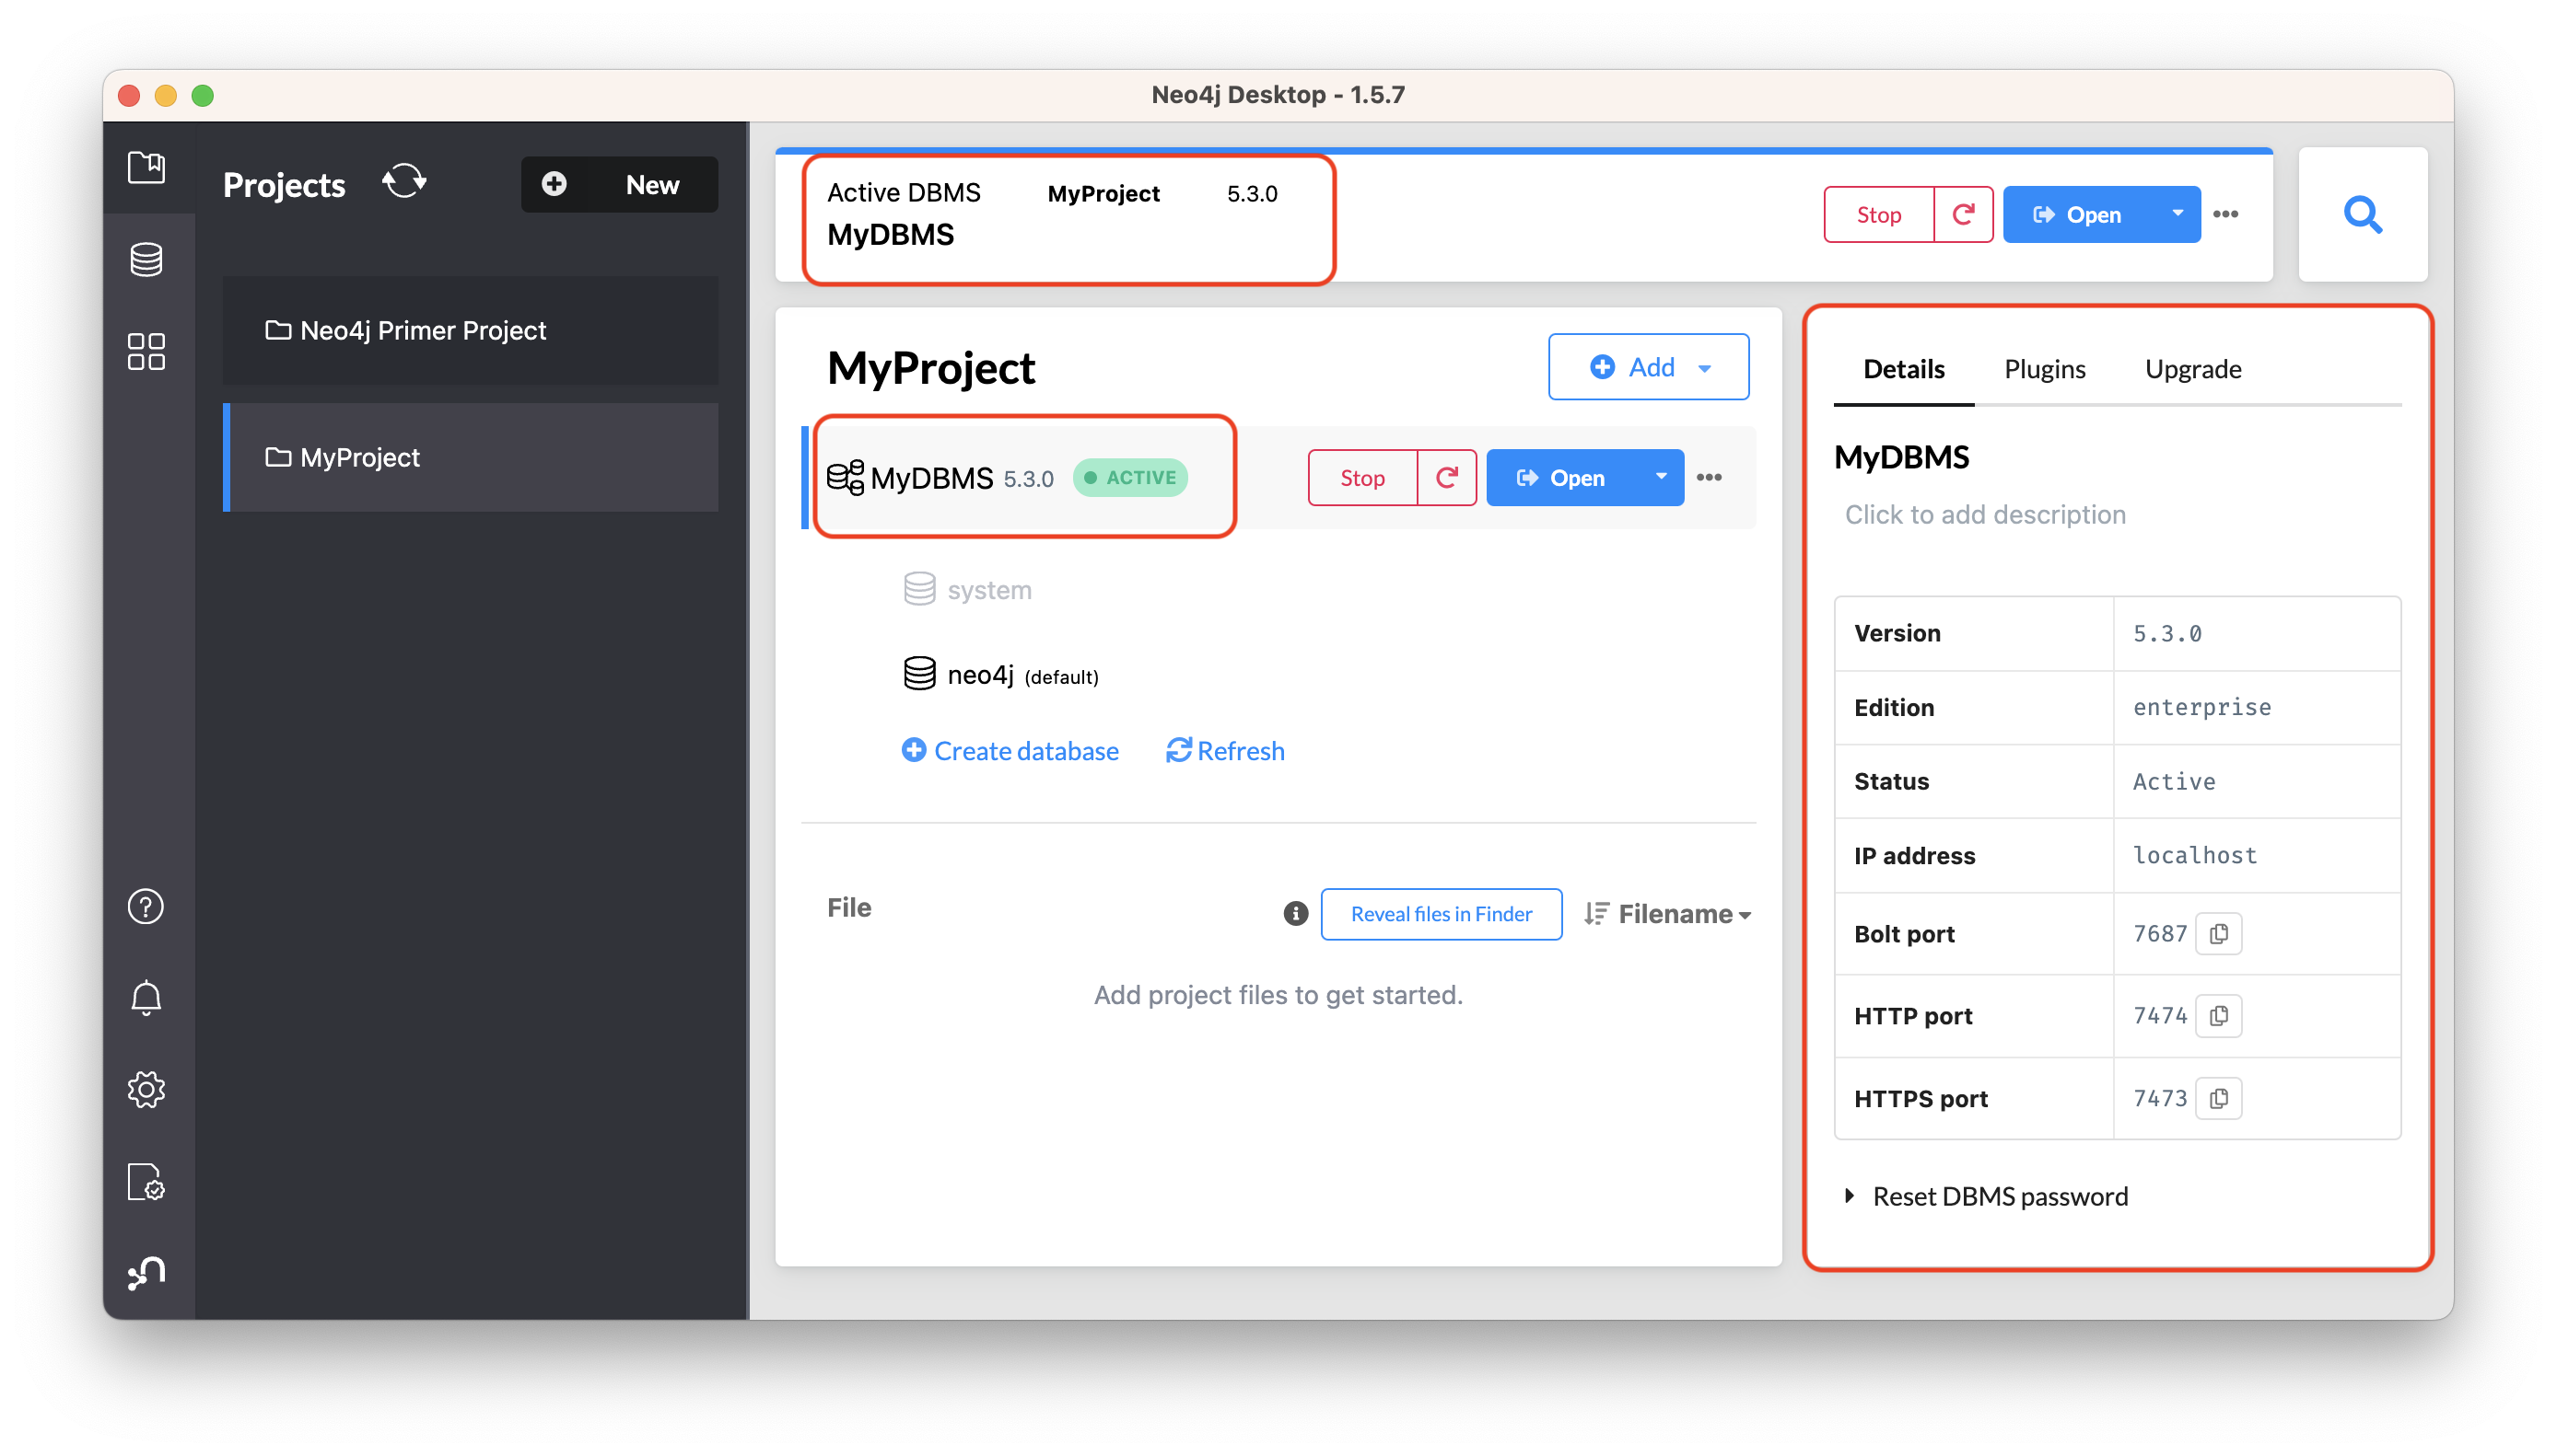Click Active DBMS name MyDBMS in top bar

point(891,234)
